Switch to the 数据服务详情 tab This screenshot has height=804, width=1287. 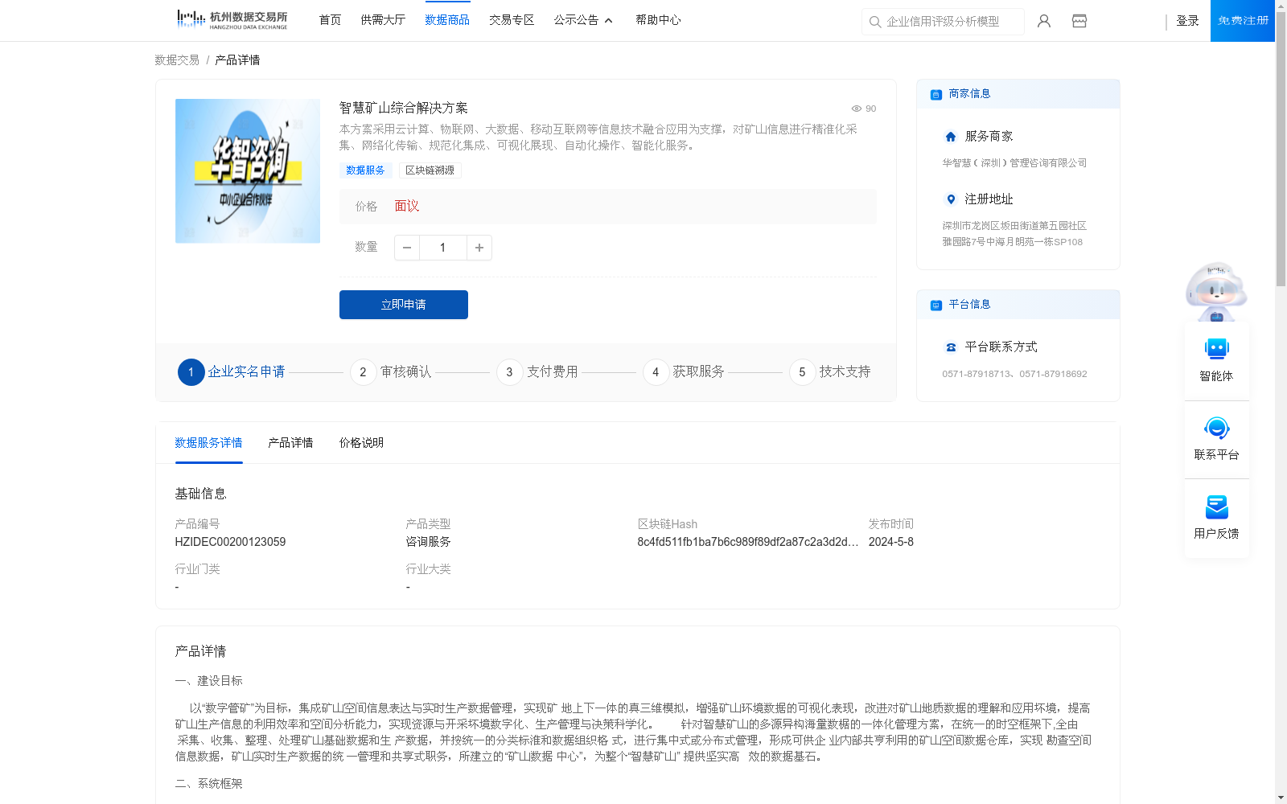click(x=208, y=443)
